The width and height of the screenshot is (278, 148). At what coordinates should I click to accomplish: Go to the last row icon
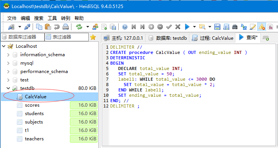click(x=142, y=27)
